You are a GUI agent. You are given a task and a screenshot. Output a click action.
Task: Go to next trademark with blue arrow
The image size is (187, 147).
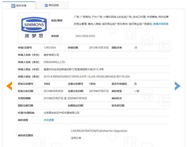click(177, 86)
